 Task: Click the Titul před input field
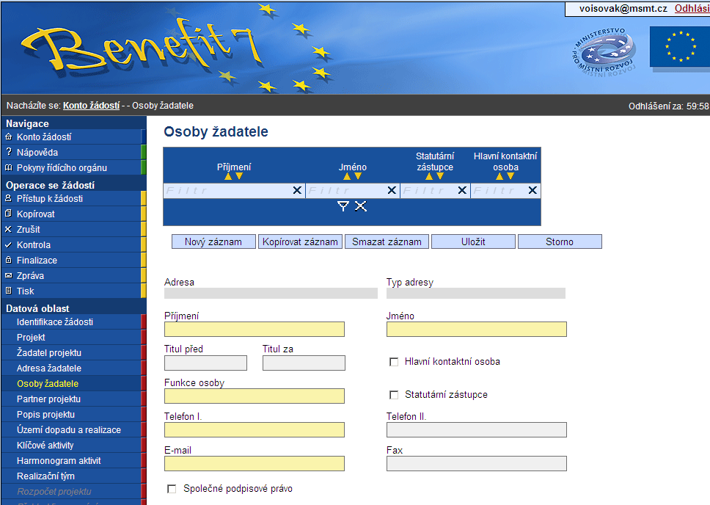tap(205, 363)
